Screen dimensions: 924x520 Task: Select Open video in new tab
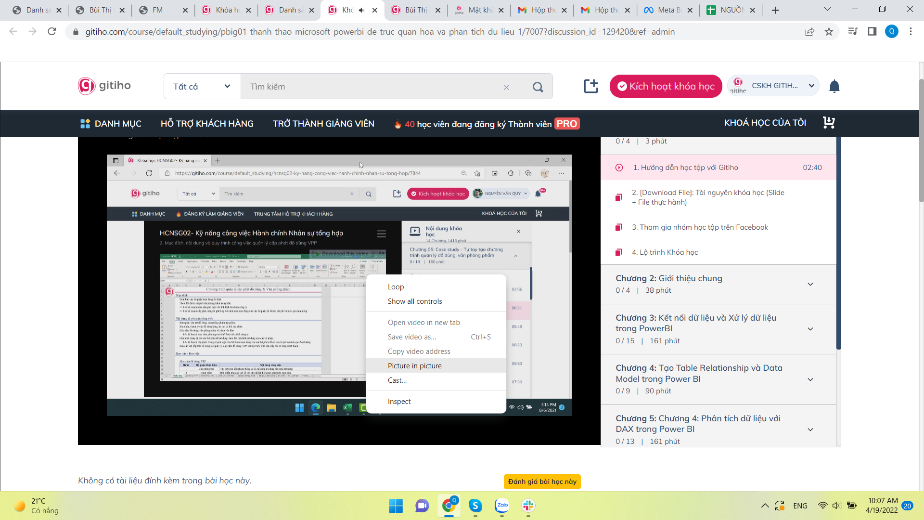[436, 323]
